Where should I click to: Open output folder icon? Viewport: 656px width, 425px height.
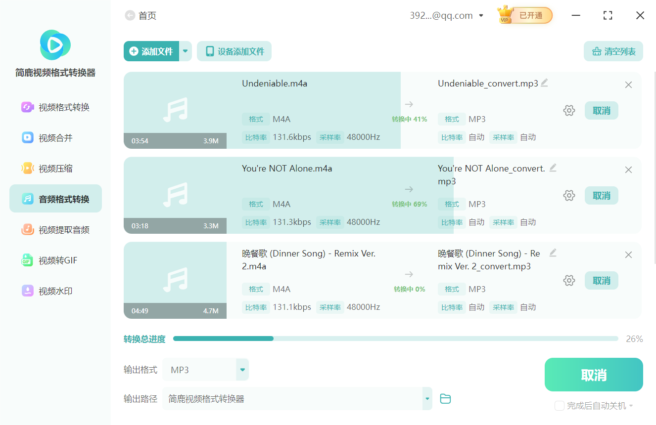(x=445, y=399)
